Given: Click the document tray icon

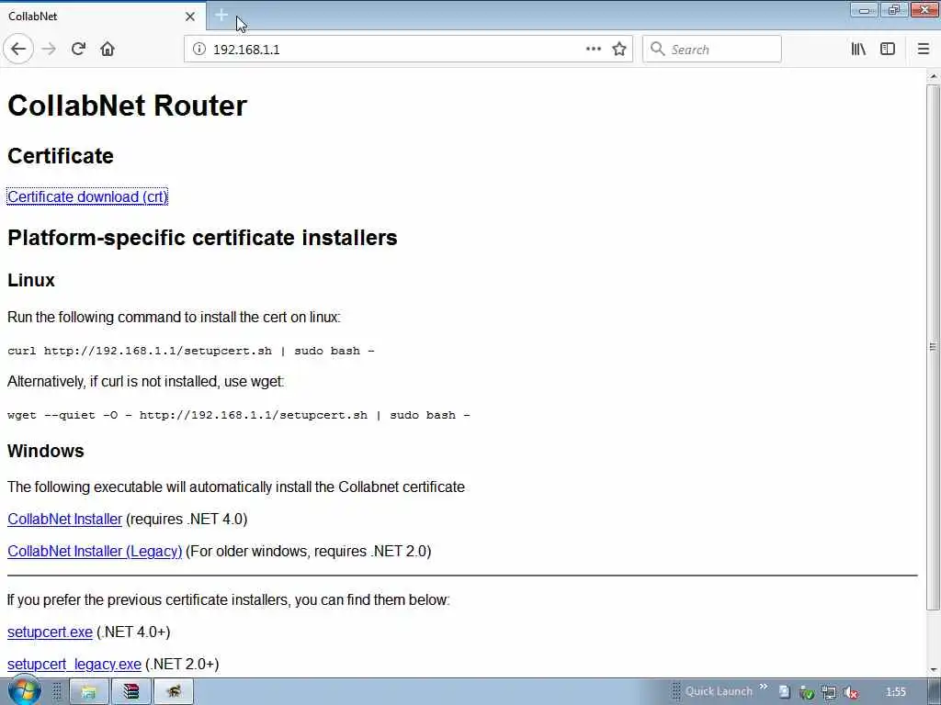Looking at the screenshot, I should pyautogui.click(x=785, y=692).
